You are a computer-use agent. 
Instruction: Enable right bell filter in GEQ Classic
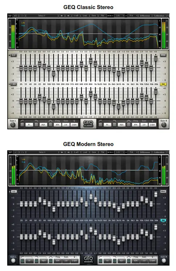point(129,125)
